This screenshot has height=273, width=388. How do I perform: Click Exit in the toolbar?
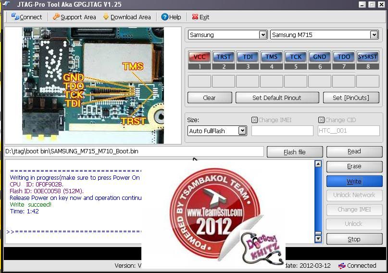(x=200, y=17)
